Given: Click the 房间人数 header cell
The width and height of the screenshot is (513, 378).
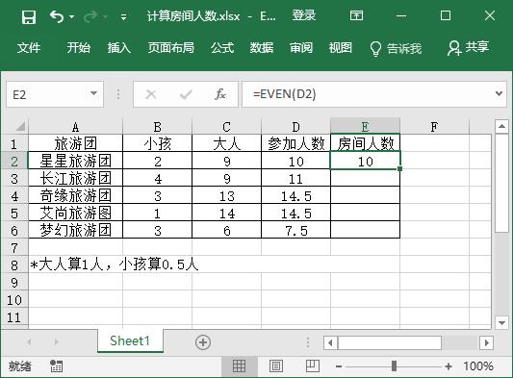Looking at the screenshot, I should point(365,143).
